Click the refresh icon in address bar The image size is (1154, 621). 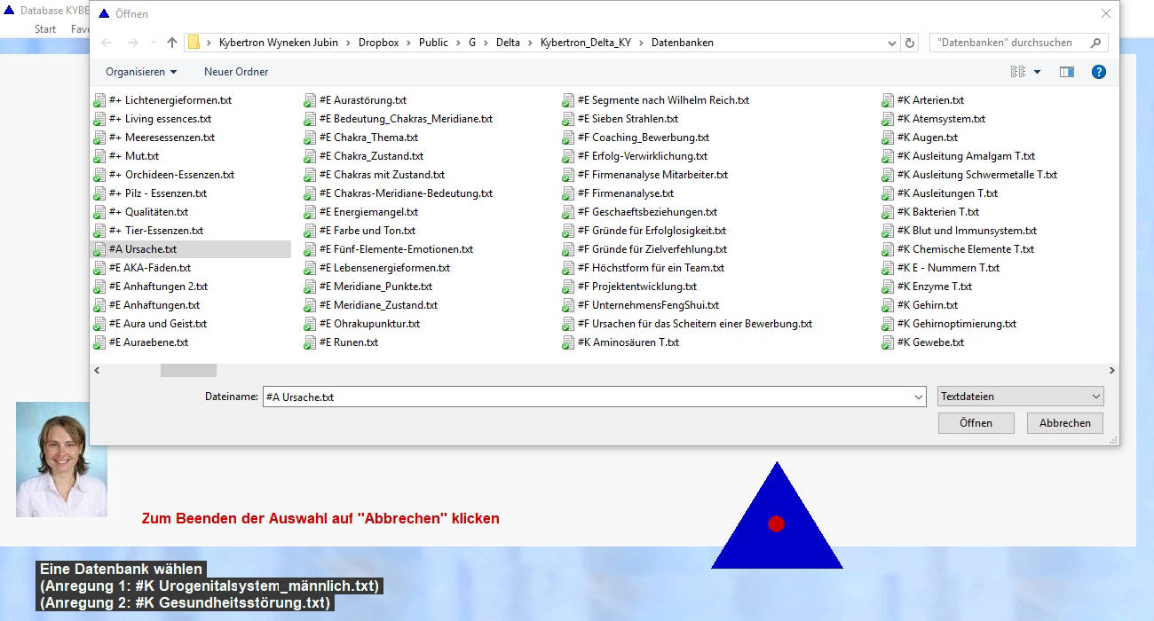coord(910,43)
